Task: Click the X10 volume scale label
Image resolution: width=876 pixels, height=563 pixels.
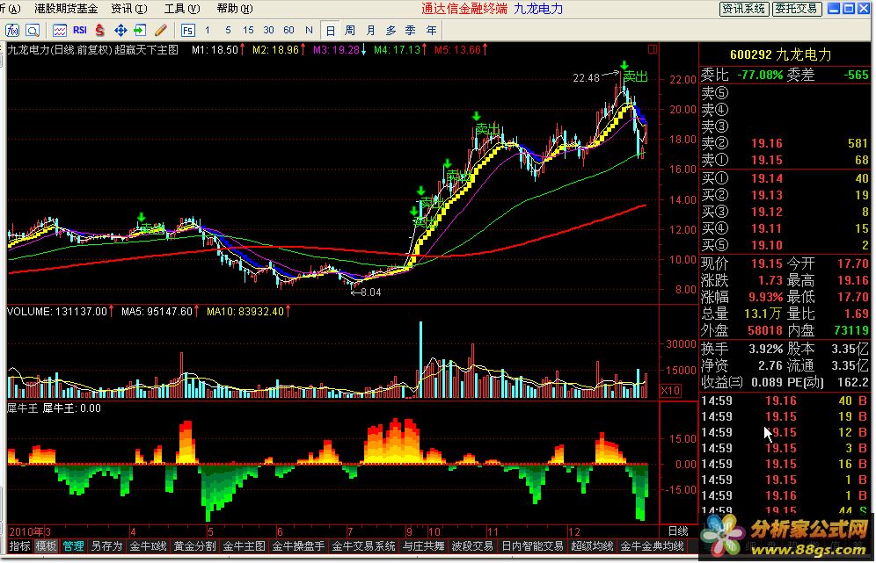Action: (670, 391)
